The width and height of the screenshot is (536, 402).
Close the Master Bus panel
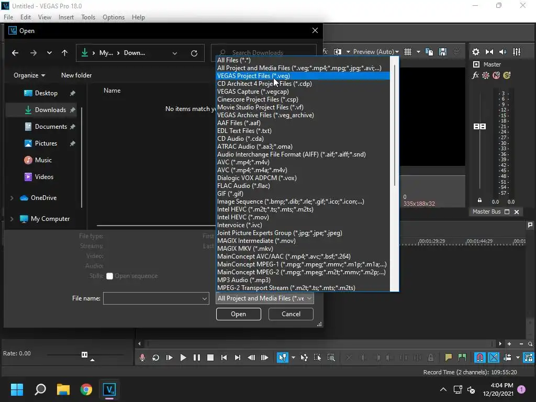(x=517, y=212)
